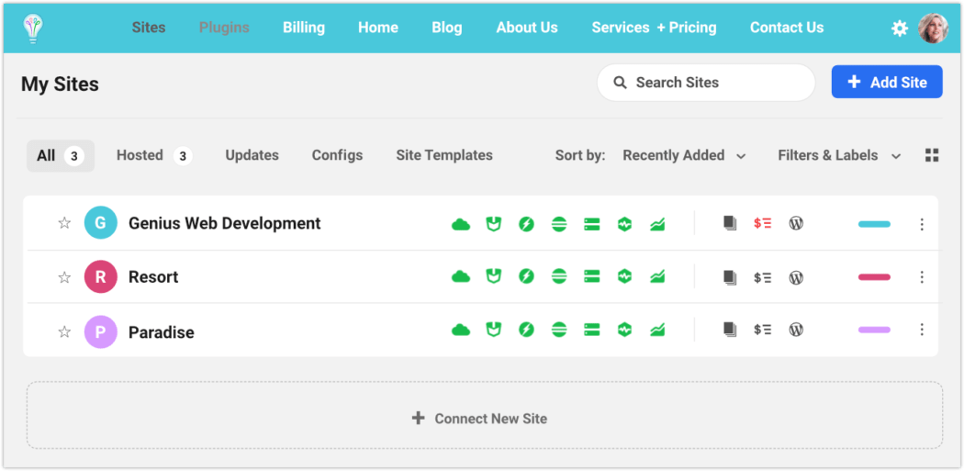Click the Add Site button
Viewport: 964px width, 471px height.
click(887, 82)
